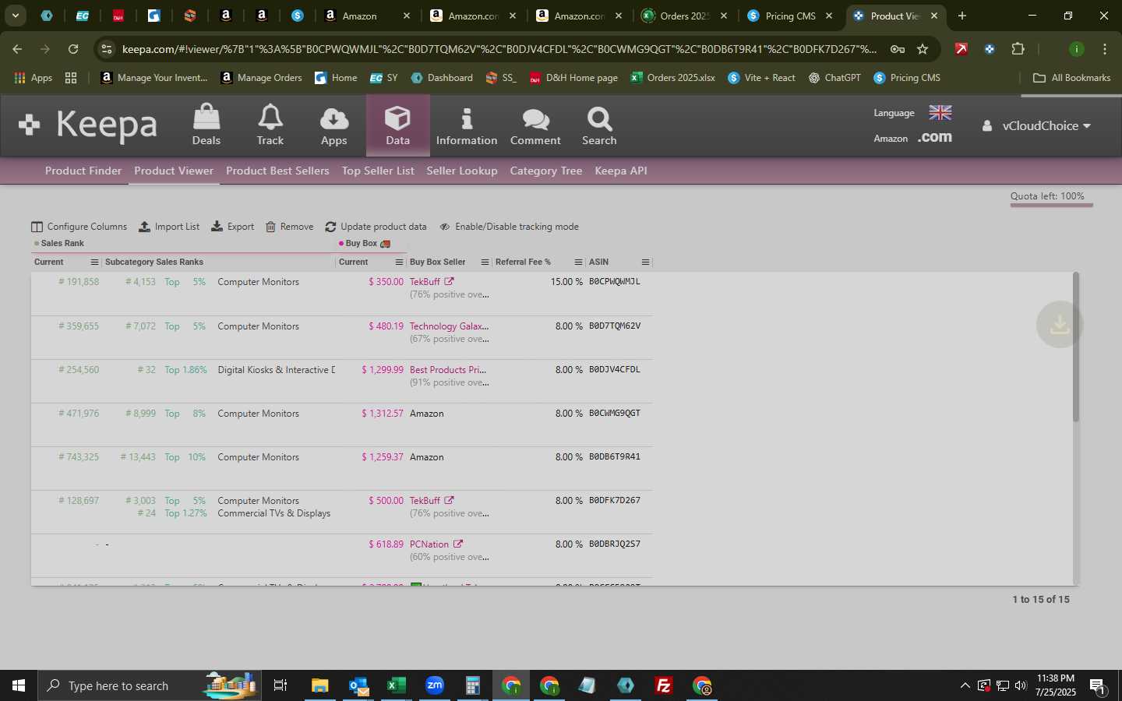Open Technology Galax... seller link
The width and height of the screenshot is (1122, 701).
450,326
